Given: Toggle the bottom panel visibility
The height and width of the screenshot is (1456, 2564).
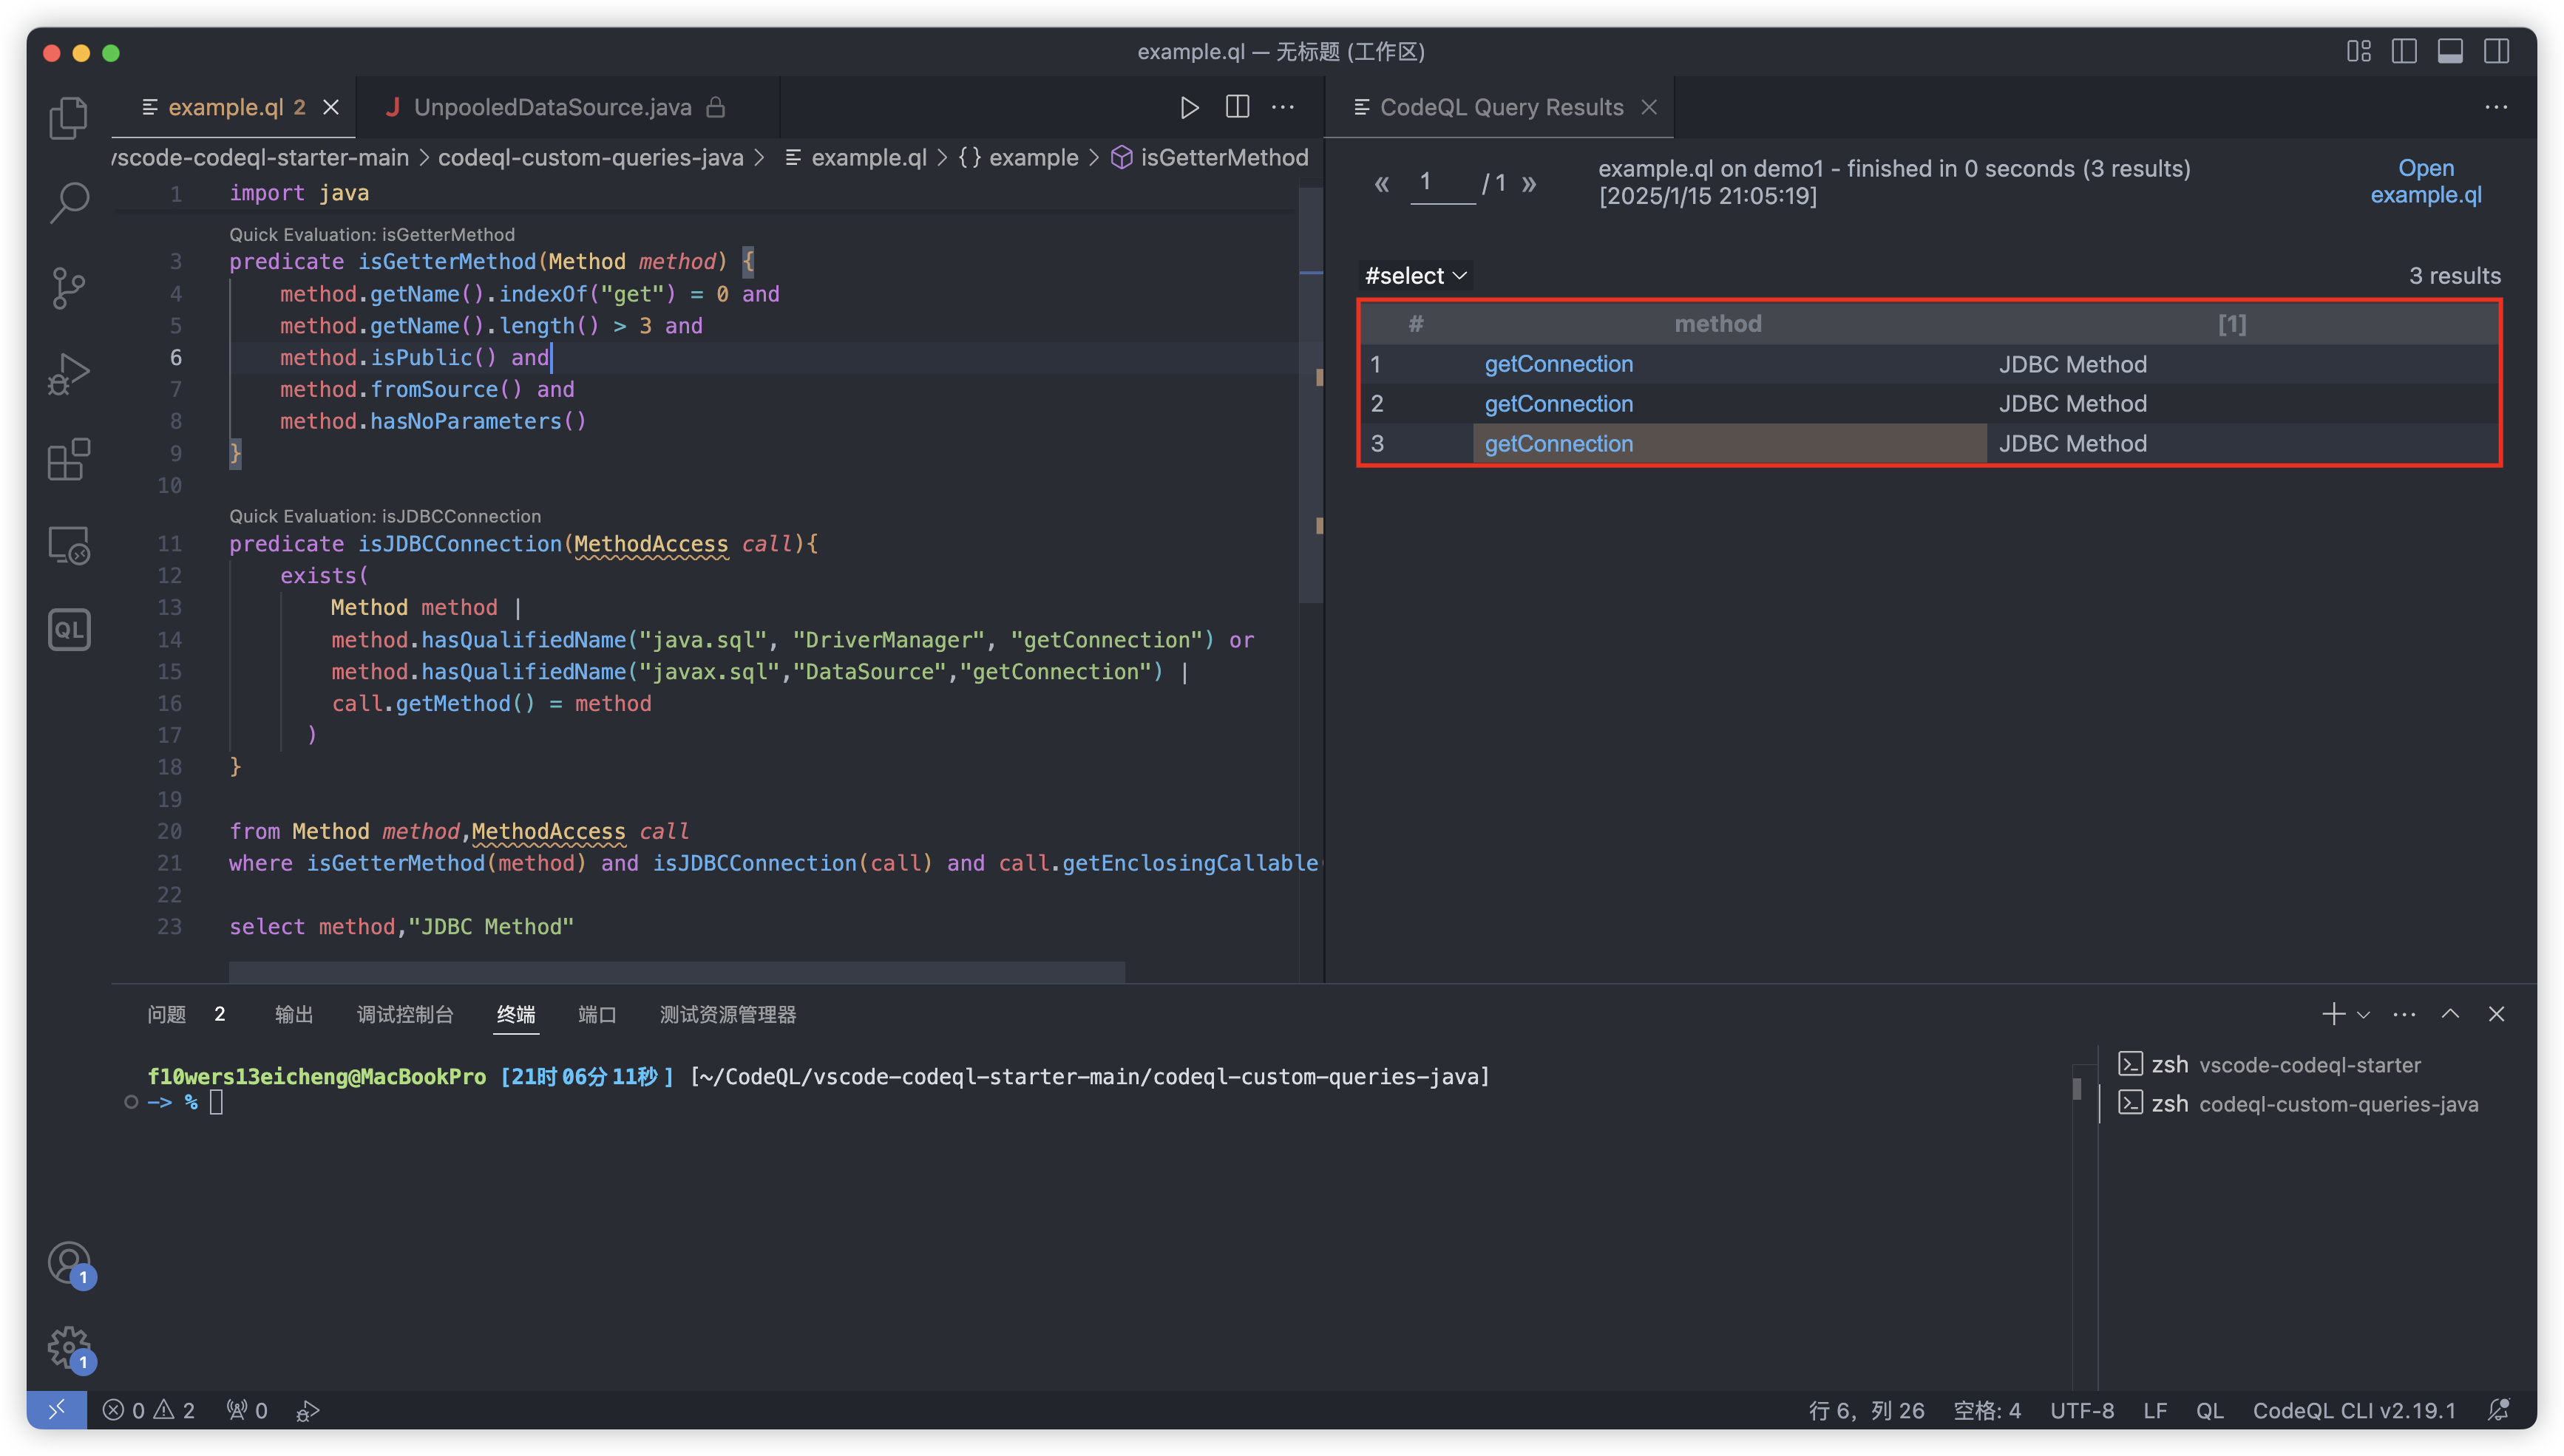Looking at the screenshot, I should (x=2450, y=51).
